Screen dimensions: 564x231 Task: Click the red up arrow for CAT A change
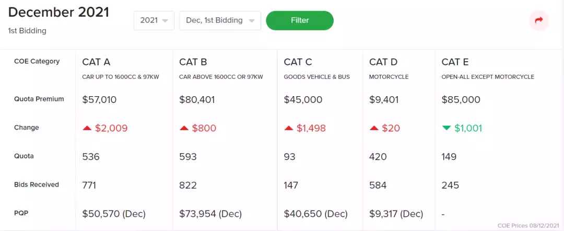coord(87,128)
